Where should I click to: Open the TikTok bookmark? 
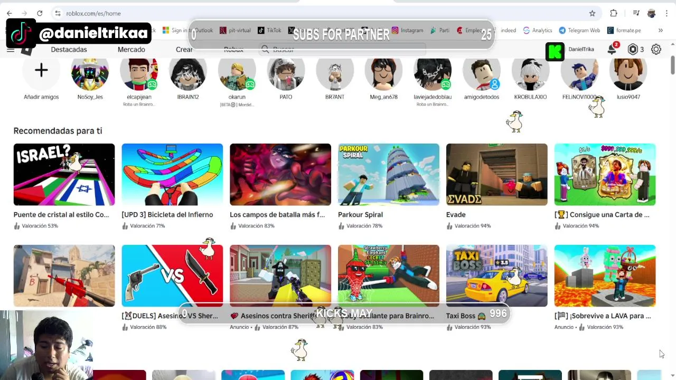(269, 31)
